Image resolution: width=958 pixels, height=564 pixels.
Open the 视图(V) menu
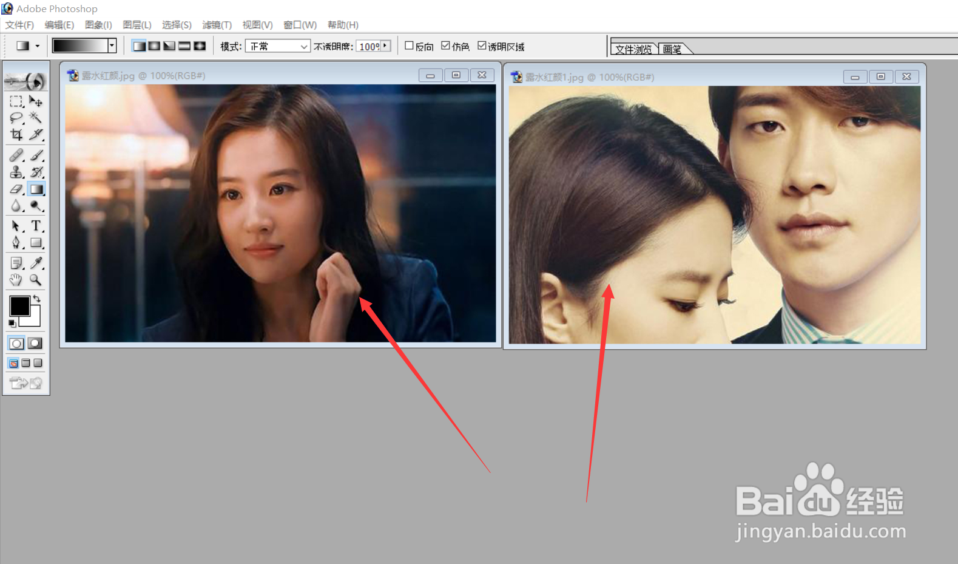[x=257, y=25]
